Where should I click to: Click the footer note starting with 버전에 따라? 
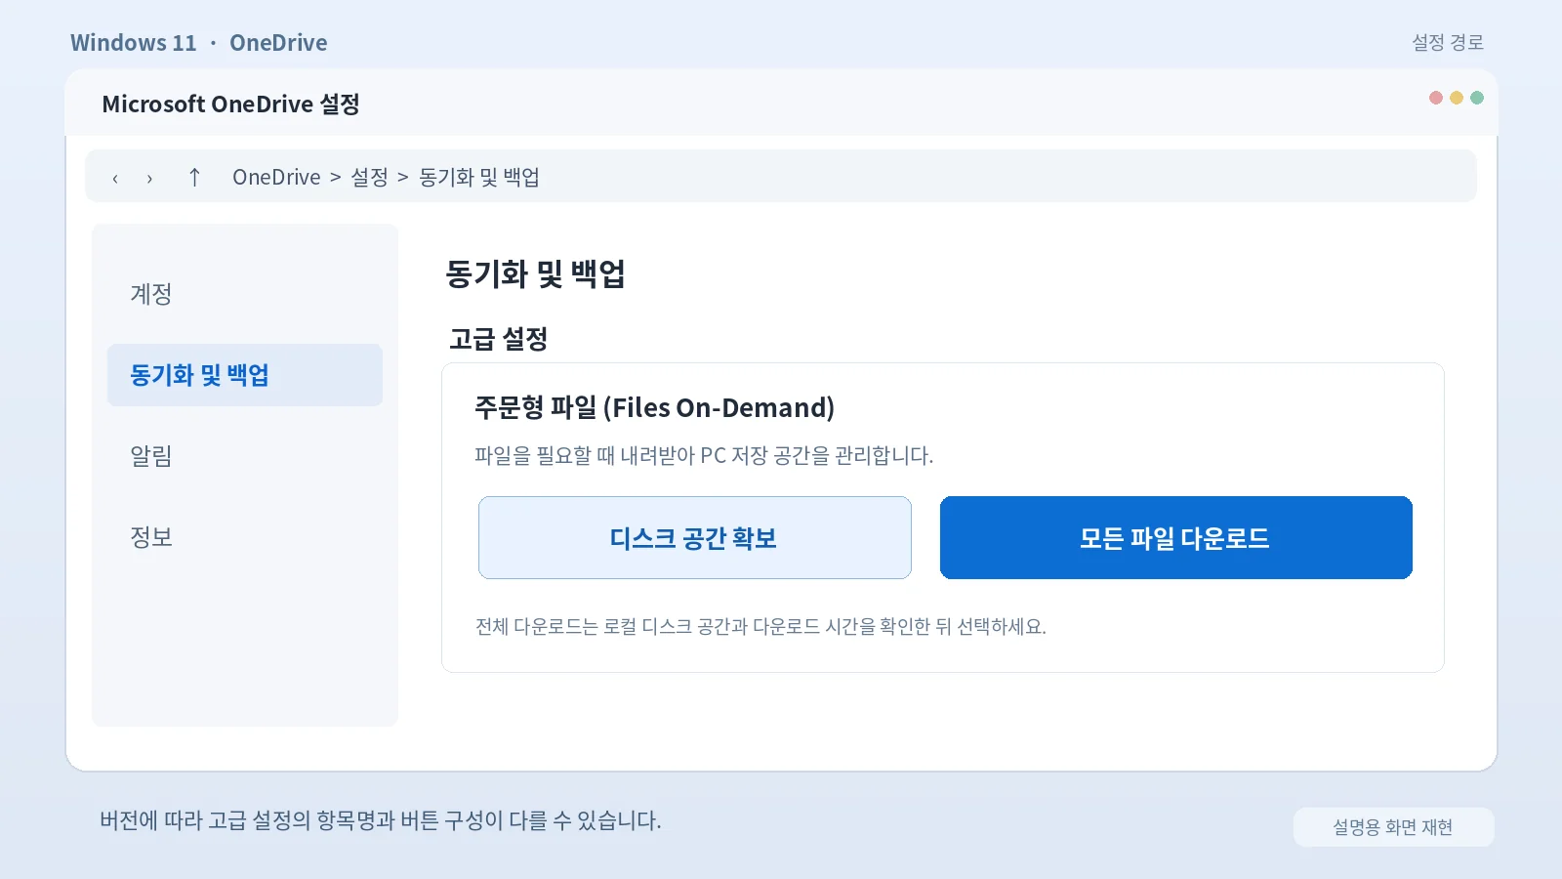pyautogui.click(x=381, y=820)
